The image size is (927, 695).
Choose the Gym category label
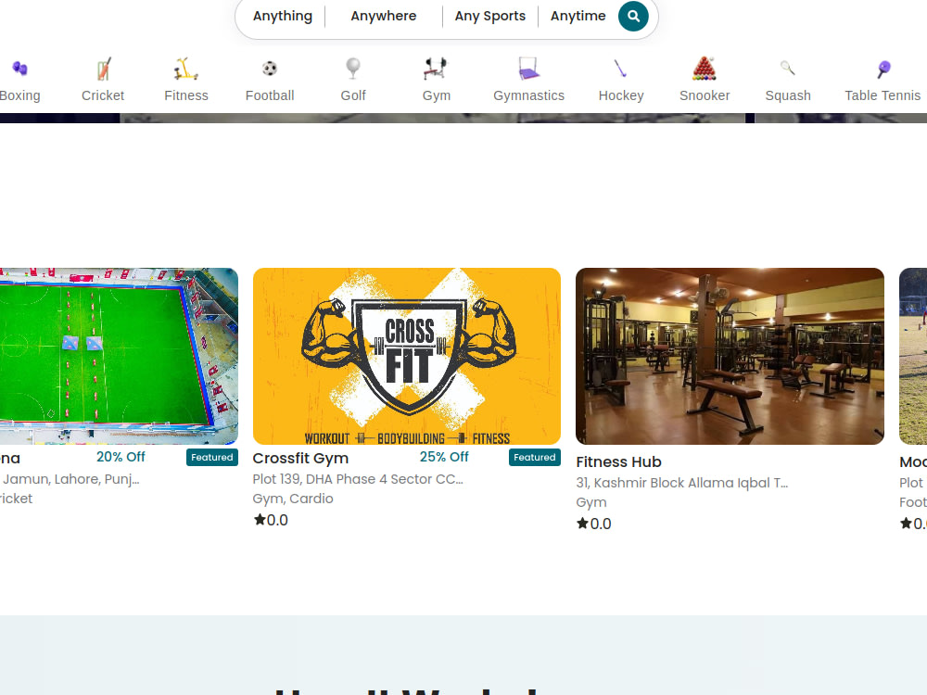(x=437, y=95)
